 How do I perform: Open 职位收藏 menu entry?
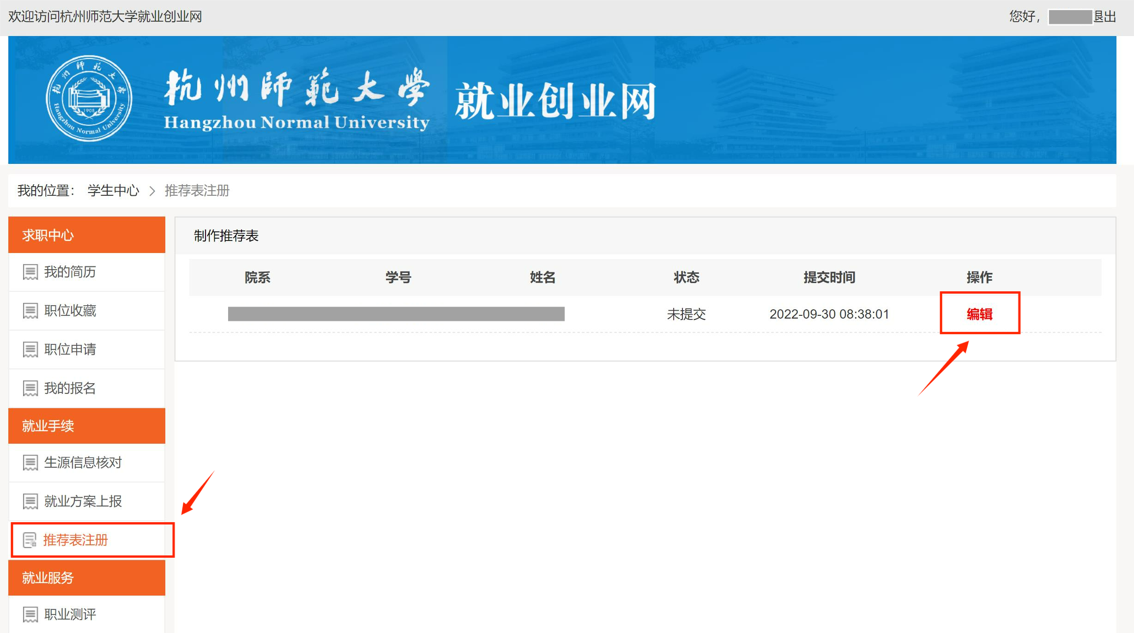[x=70, y=311]
